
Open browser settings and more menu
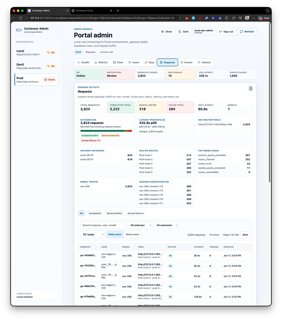pos(254,18)
